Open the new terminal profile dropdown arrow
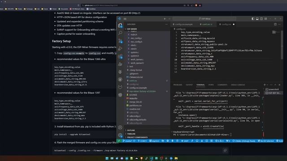 point(267,85)
